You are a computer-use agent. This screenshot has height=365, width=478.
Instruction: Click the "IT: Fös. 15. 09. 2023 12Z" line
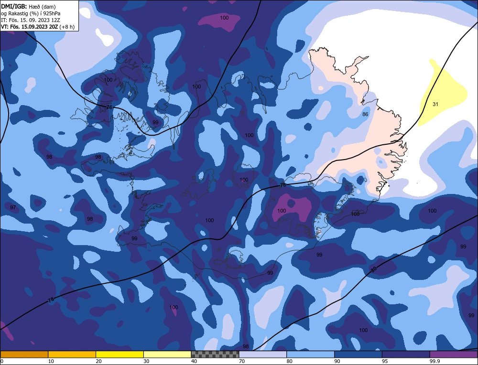tap(31, 20)
